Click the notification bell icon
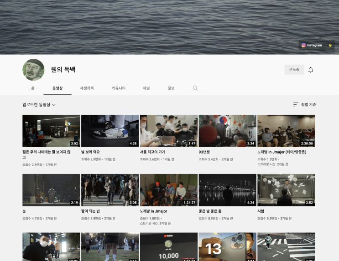The image size is (339, 261). coord(311,70)
